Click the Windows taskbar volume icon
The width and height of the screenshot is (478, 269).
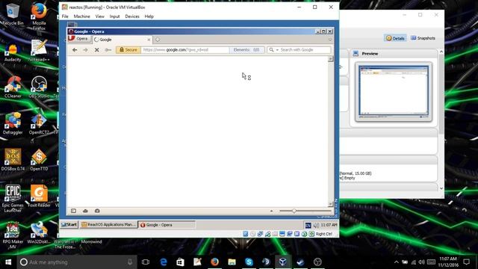tap(421, 262)
